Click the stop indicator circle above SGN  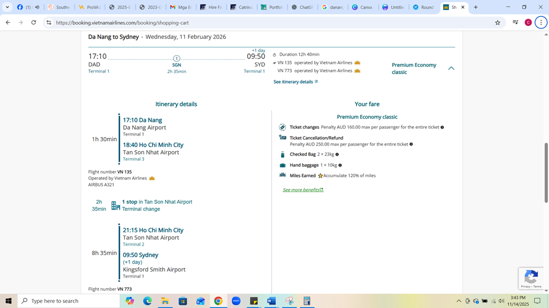coord(176,58)
